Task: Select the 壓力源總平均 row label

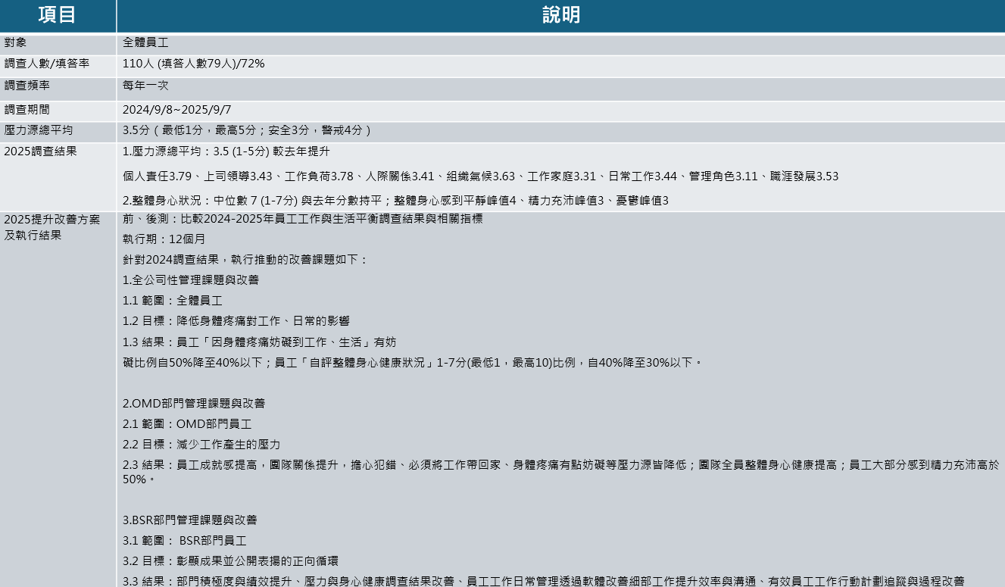Action: point(38,130)
